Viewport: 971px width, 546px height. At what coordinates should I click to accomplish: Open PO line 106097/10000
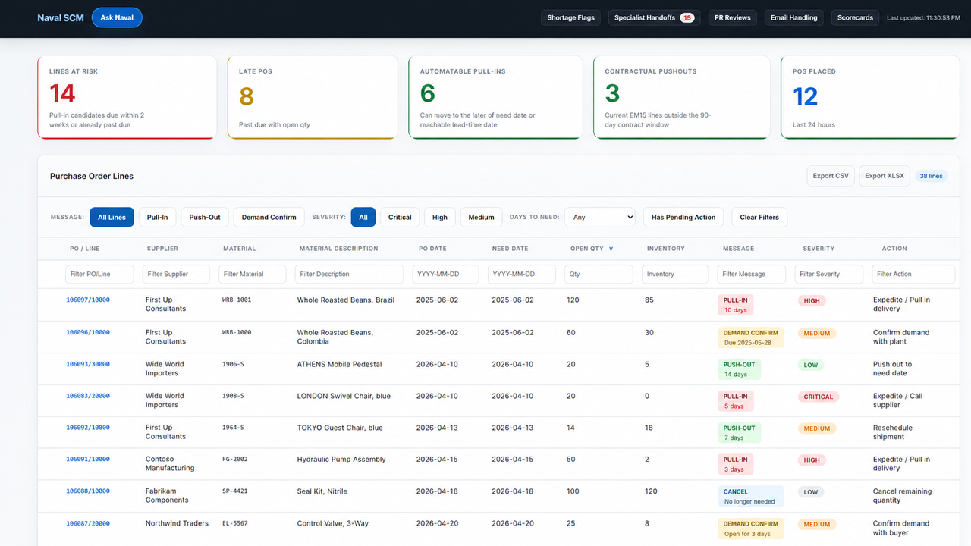88,300
